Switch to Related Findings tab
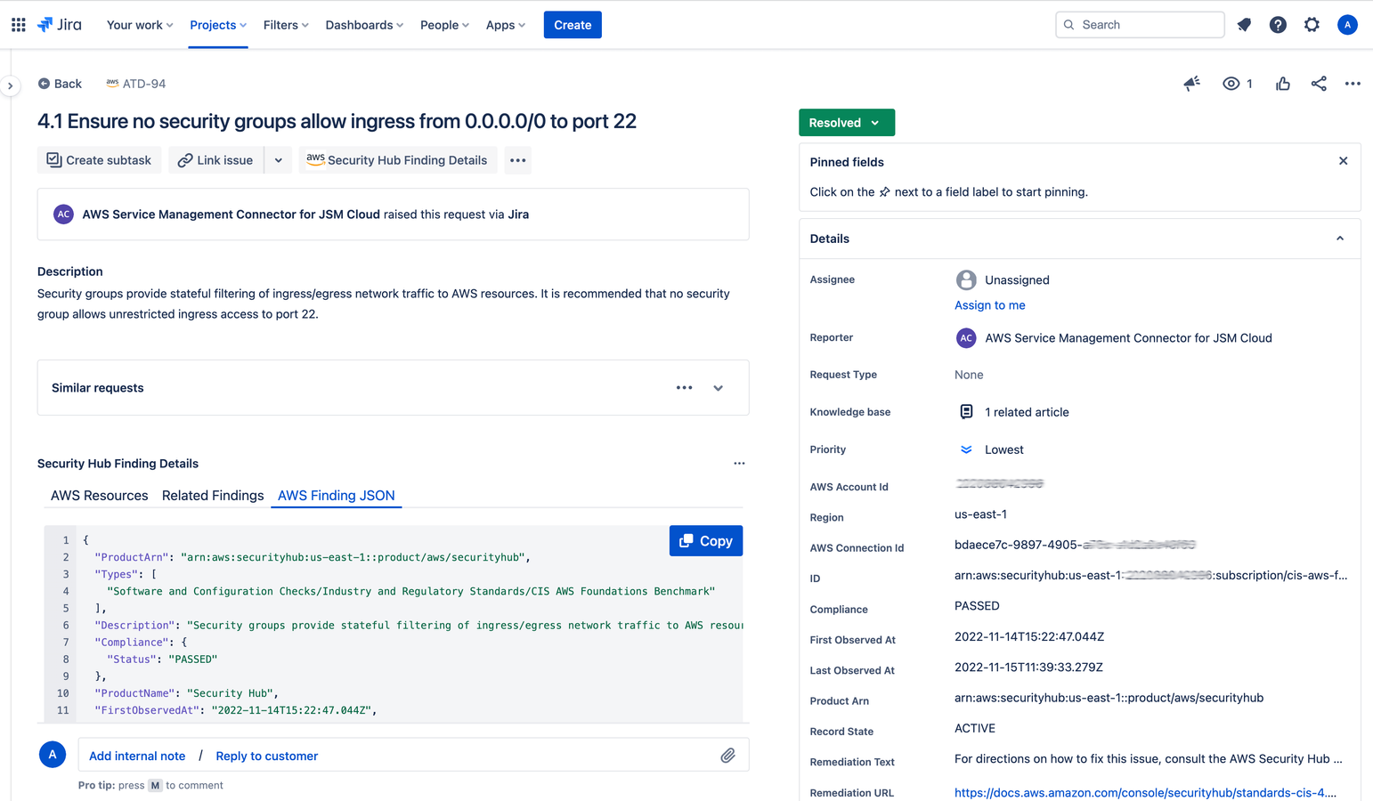The width and height of the screenshot is (1373, 801). pos(213,496)
